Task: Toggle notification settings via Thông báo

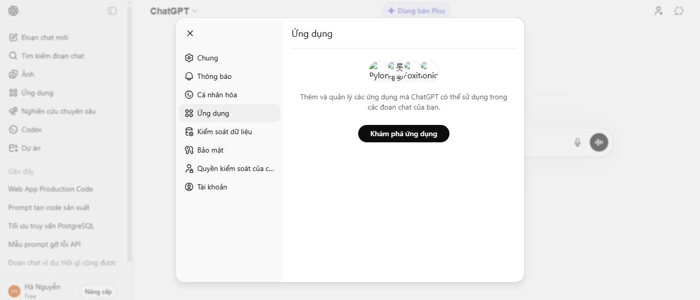Action: pyautogui.click(x=214, y=76)
